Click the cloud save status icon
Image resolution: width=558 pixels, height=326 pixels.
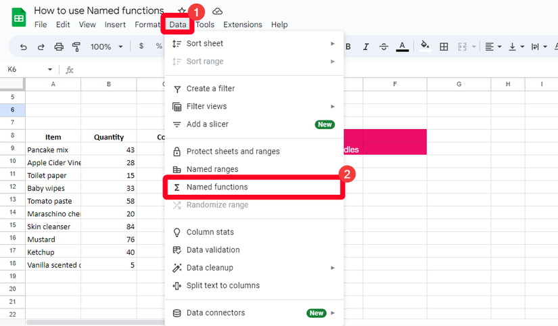(x=217, y=11)
